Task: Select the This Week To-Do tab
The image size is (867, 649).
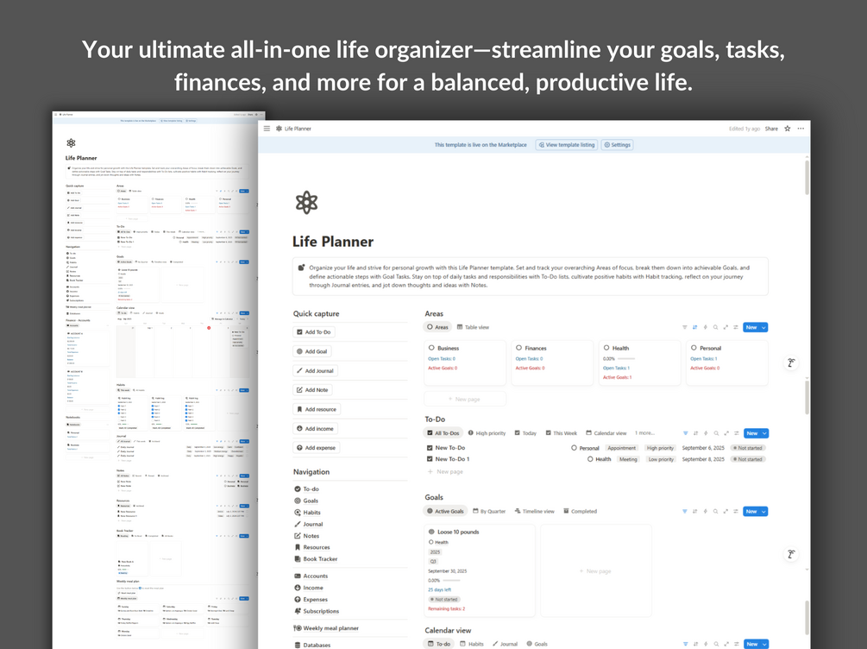Action: pos(561,433)
